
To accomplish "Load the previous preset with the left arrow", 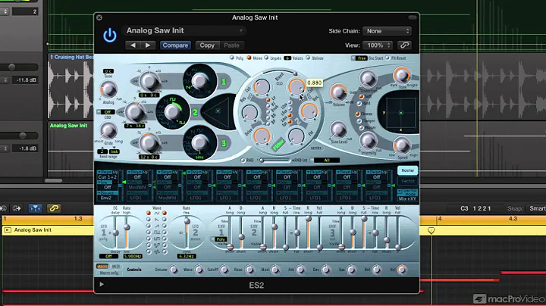I will (133, 45).
